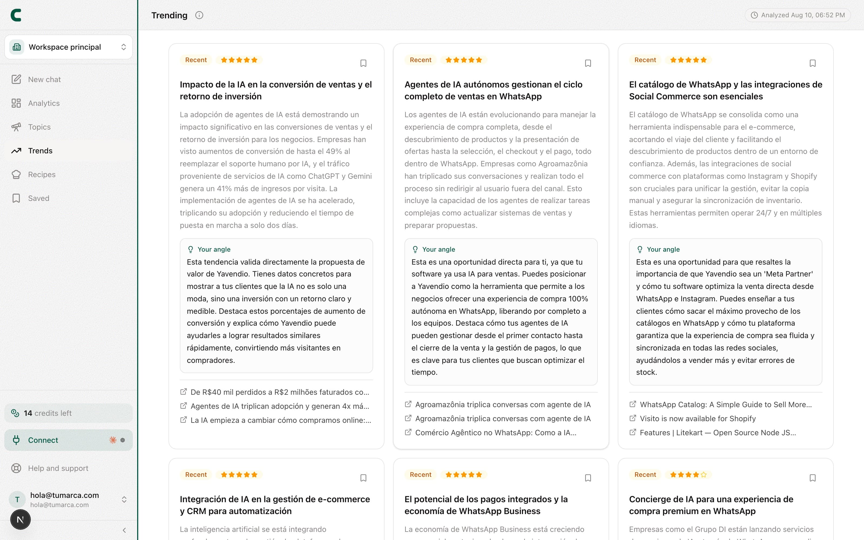
Task: Click the bookmark icon beside Saved in sidebar
Action: pyautogui.click(x=16, y=198)
